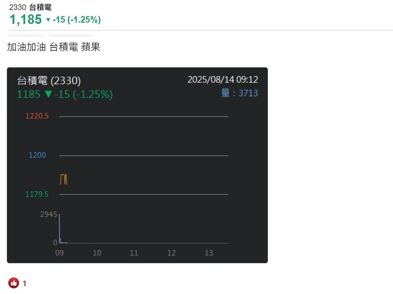Screen dimensions: 393x294
Task: Click the like count number 1
Action: 25,283
